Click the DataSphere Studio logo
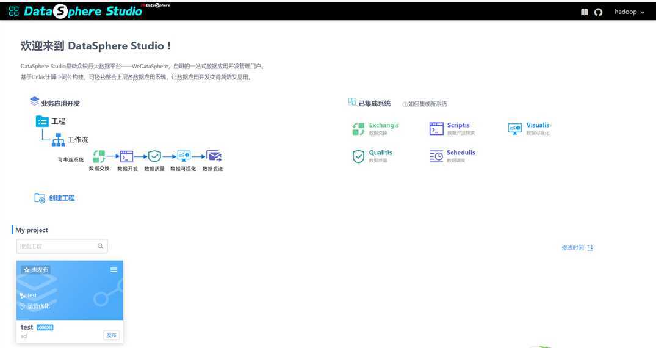The width and height of the screenshot is (656, 348). [83, 12]
